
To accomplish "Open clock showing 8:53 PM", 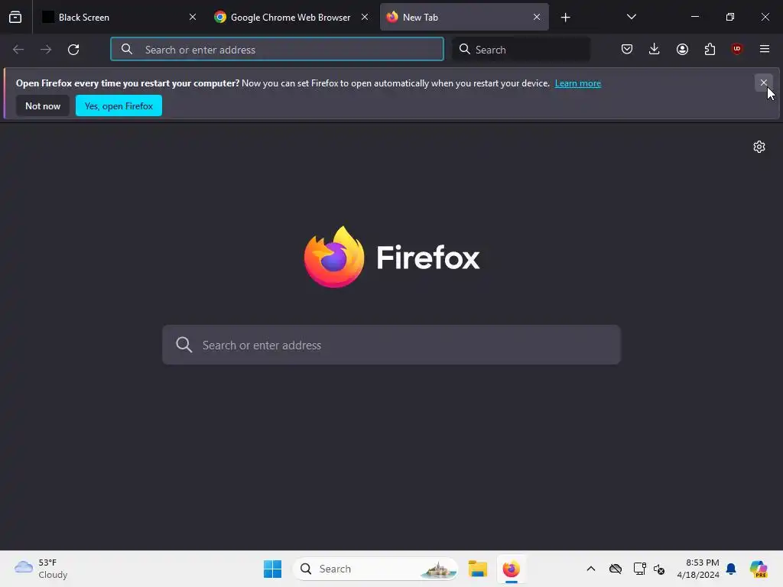I will 697,569.
